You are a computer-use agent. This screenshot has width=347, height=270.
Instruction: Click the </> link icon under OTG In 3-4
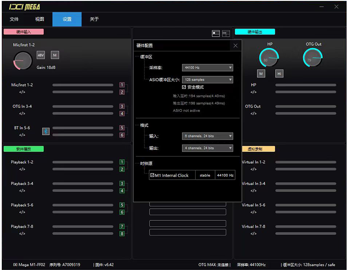click(x=22, y=113)
